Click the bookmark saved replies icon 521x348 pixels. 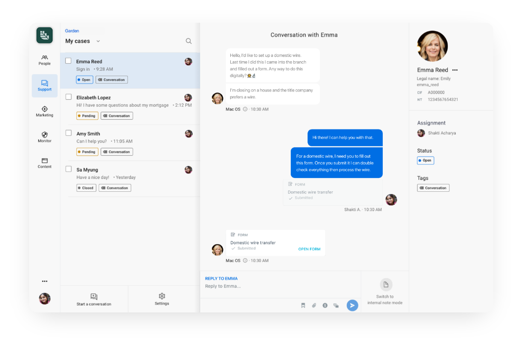(303, 305)
